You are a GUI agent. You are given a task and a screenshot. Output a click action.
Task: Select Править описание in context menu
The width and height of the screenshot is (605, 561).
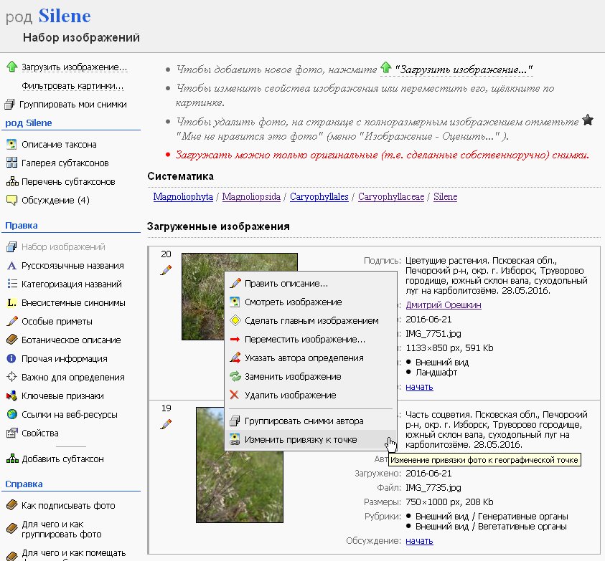[286, 284]
